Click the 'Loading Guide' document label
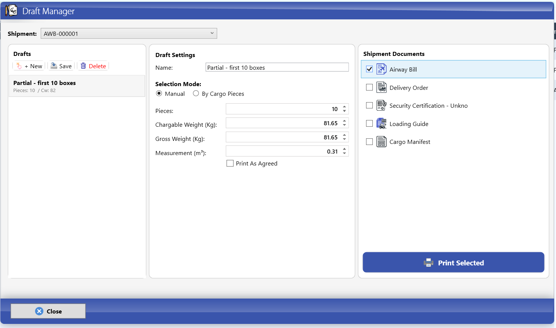Viewport: 556px width, 328px height. (409, 124)
